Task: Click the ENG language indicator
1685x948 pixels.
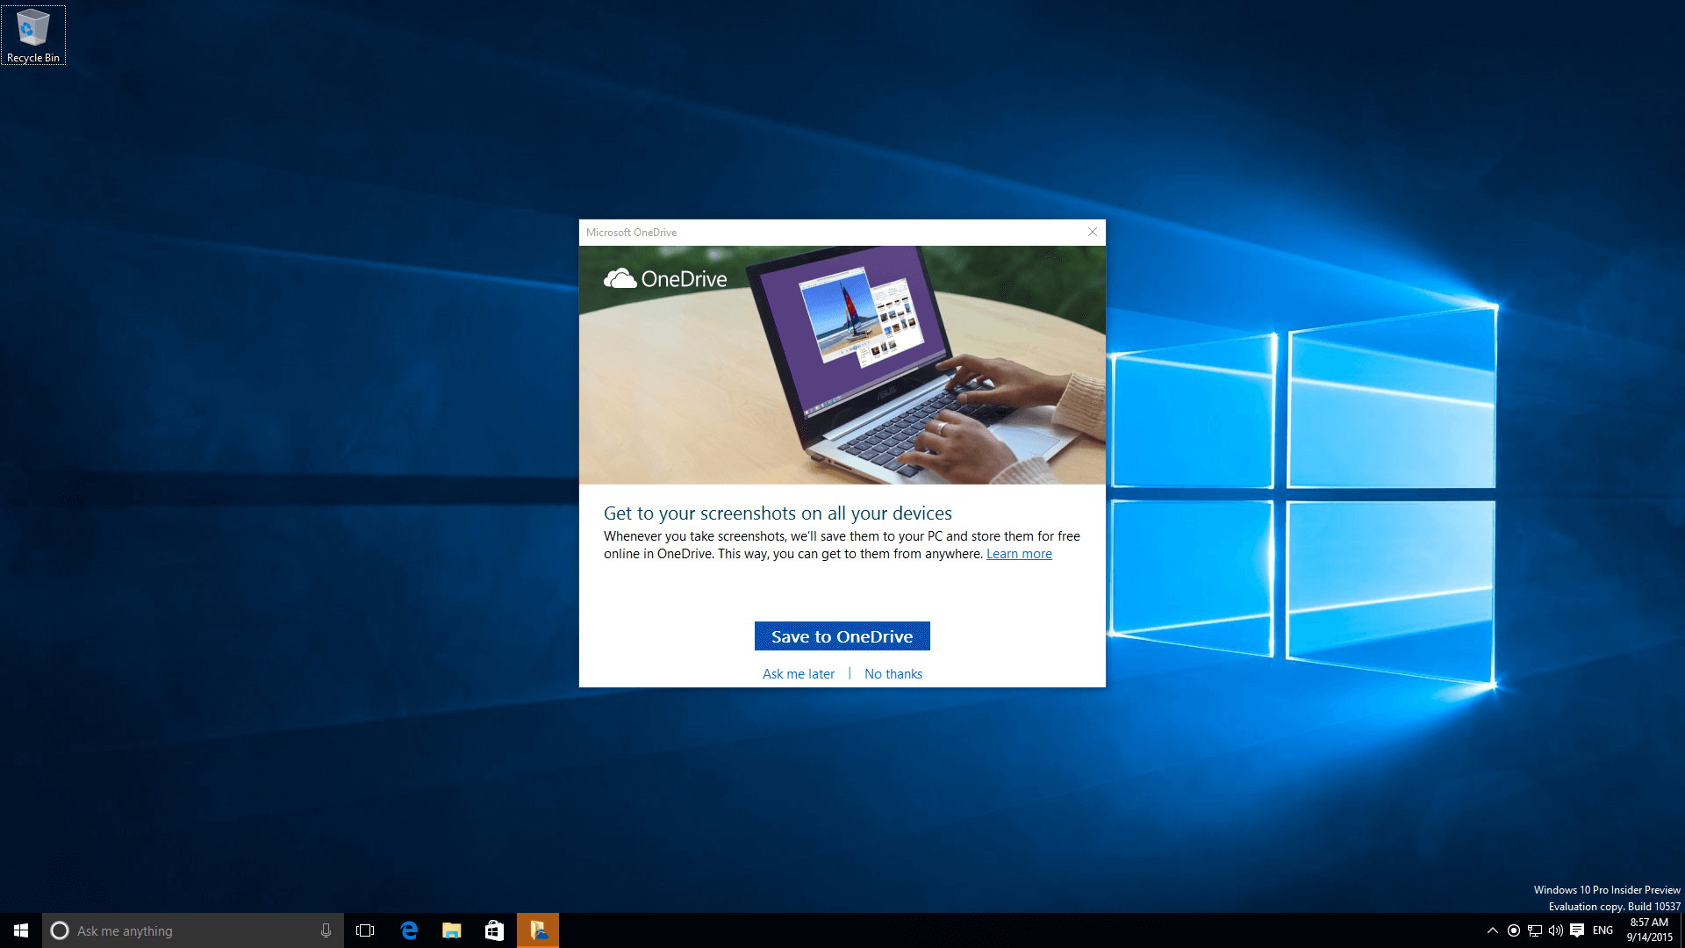Action: point(1603,930)
